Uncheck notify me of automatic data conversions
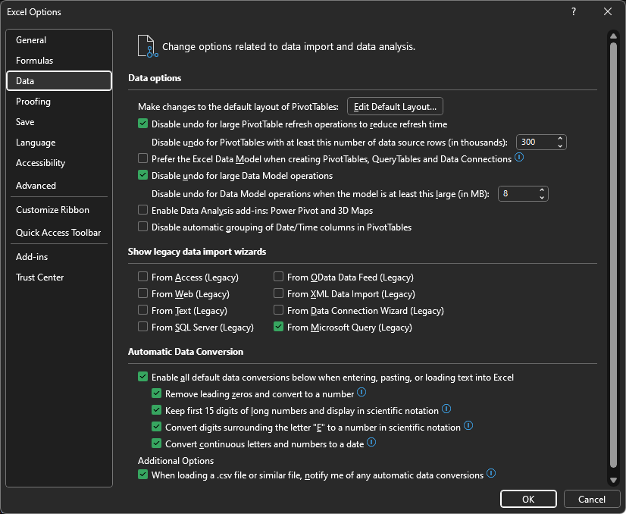 [143, 475]
